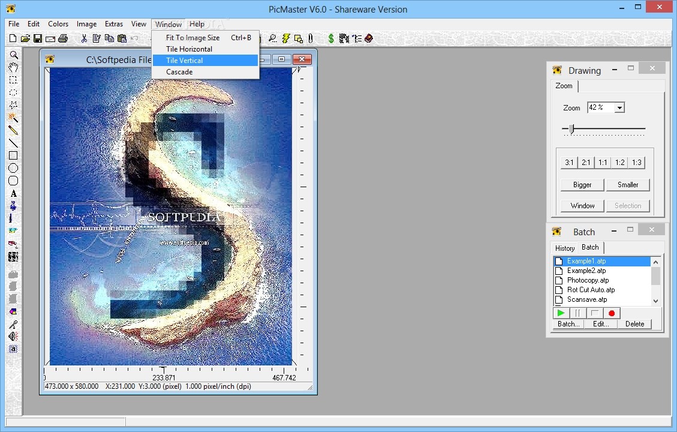Click the 2:1 zoom ratio button
This screenshot has height=432, width=677.
tap(586, 163)
